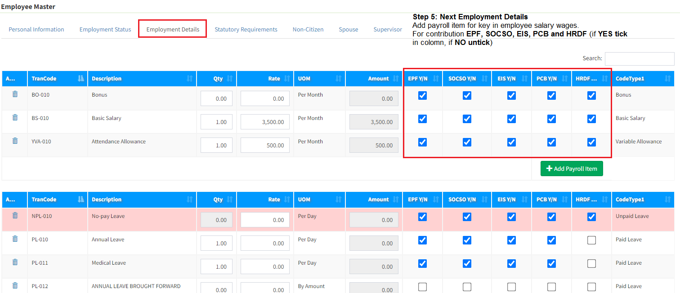The height and width of the screenshot is (293, 680).
Task: Click trash icon for Basic Salary row
Action: click(15, 117)
